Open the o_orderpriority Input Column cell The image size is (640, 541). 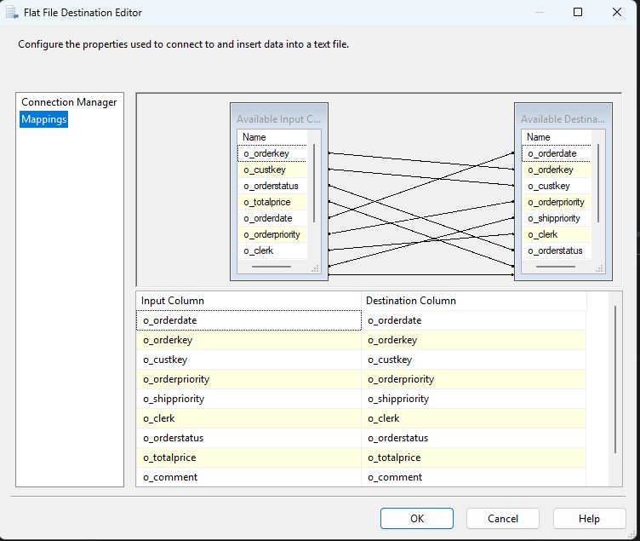click(x=249, y=379)
